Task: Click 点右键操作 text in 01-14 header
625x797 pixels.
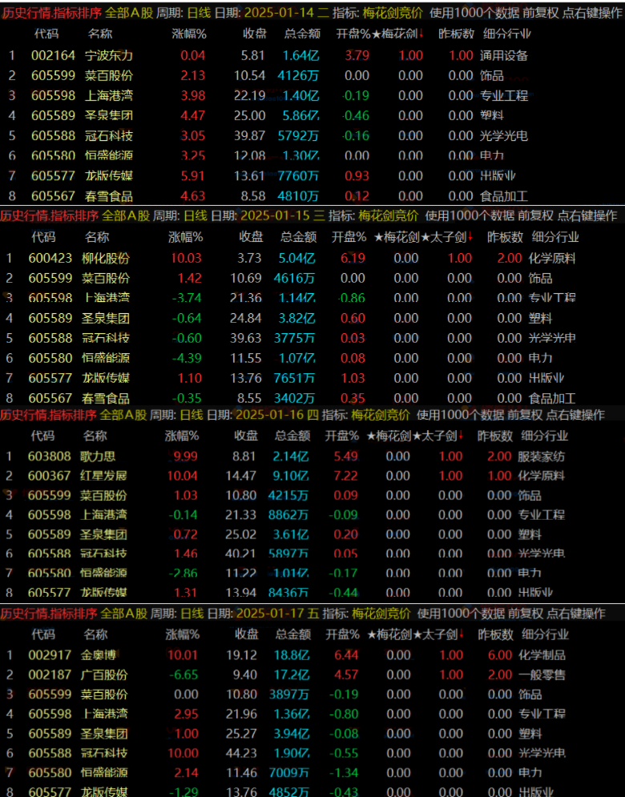Action: (x=592, y=13)
